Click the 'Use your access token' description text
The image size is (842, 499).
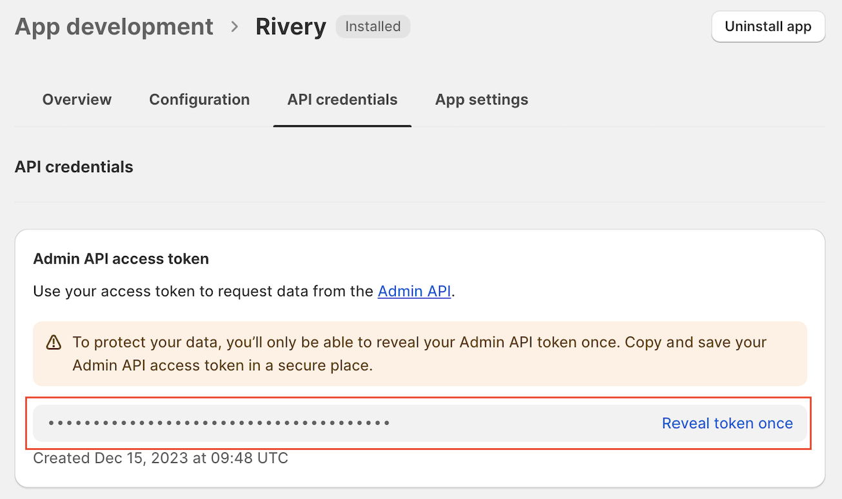tap(204, 291)
